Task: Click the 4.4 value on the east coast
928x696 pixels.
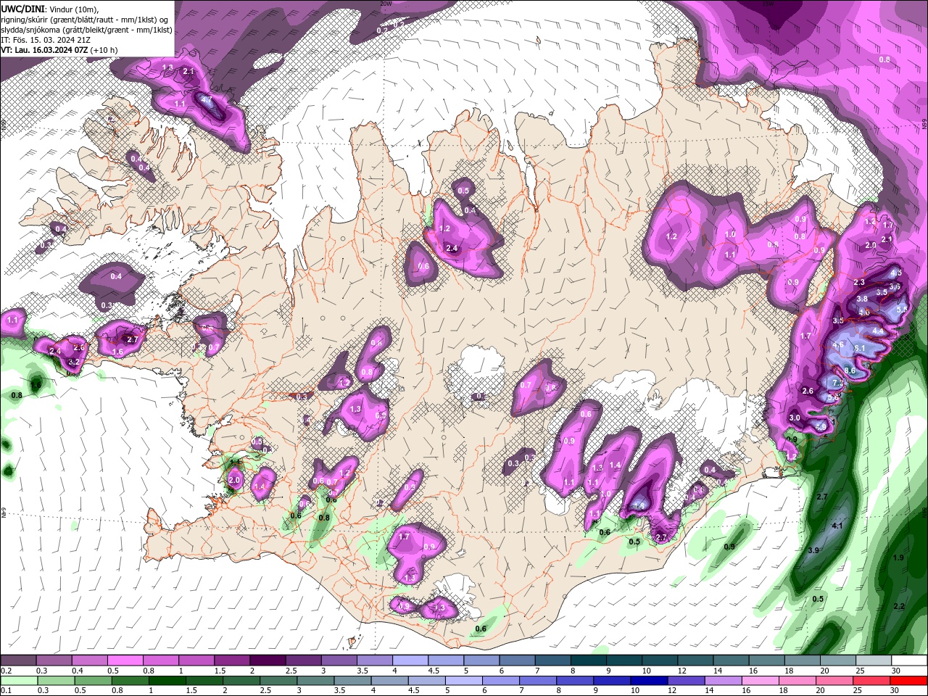Action: click(877, 331)
